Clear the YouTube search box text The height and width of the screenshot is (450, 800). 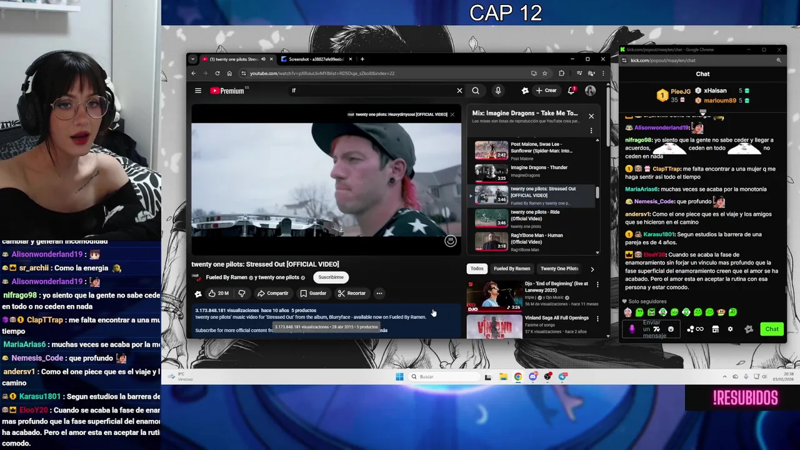(459, 91)
